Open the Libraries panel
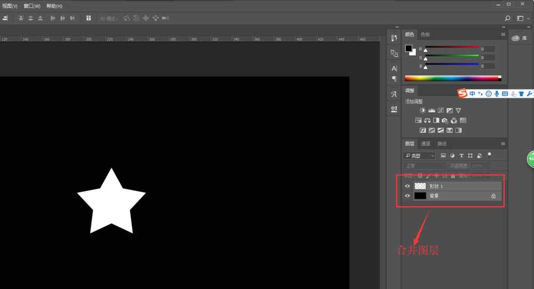The width and height of the screenshot is (534, 289). (x=516, y=38)
